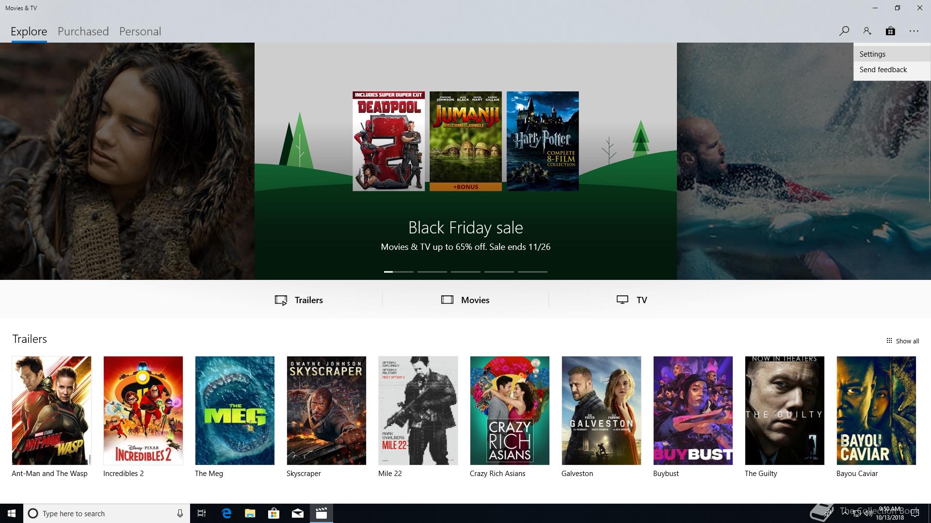Viewport: 931px width, 523px height.
Task: Click the Movies filmstrip icon
Action: click(x=447, y=300)
